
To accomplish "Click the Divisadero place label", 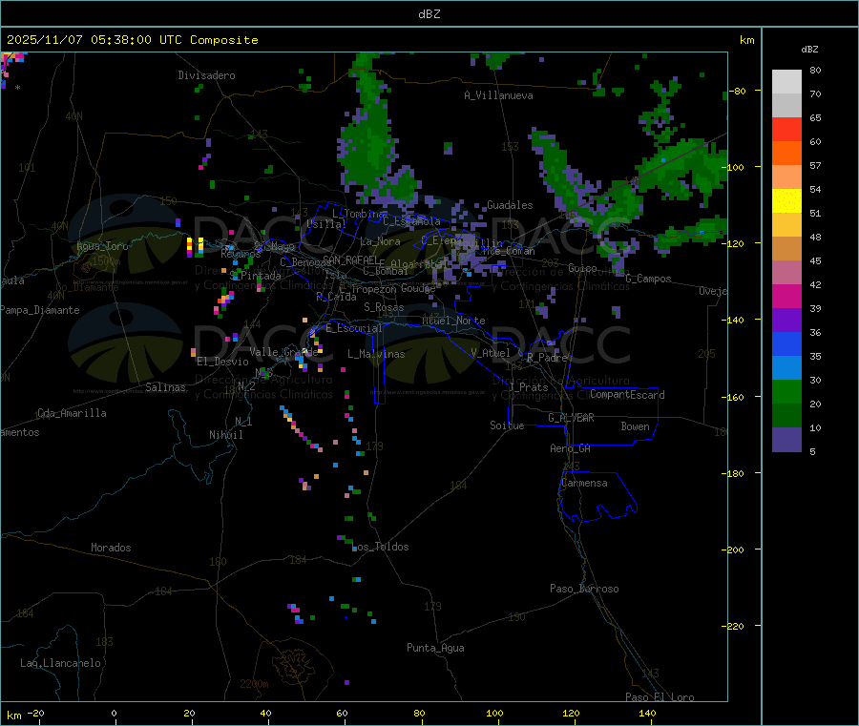I will [x=206, y=75].
